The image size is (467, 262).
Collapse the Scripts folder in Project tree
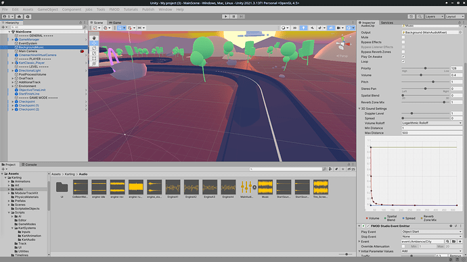point(9,213)
